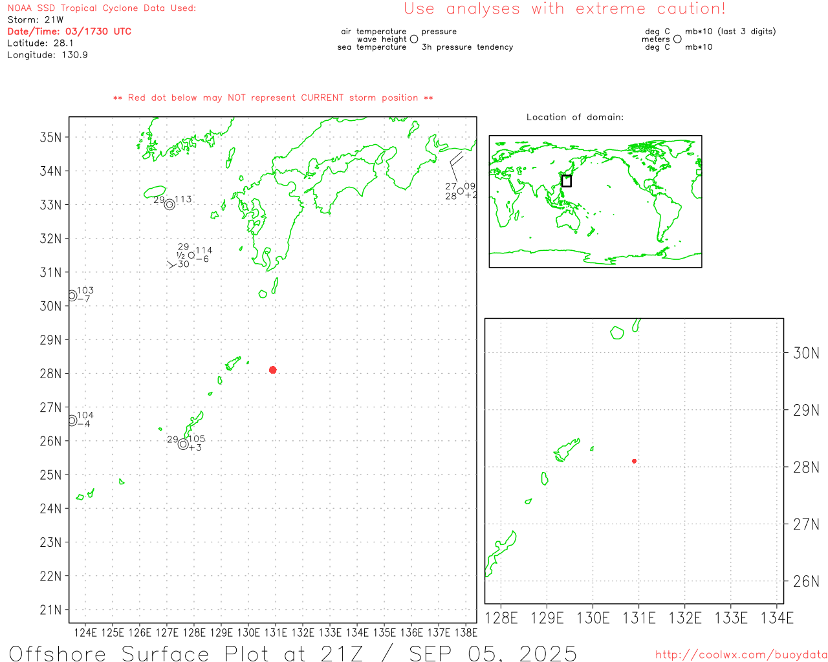Click the 138E longitude axis label
The width and height of the screenshot is (828, 662).
[x=466, y=632]
